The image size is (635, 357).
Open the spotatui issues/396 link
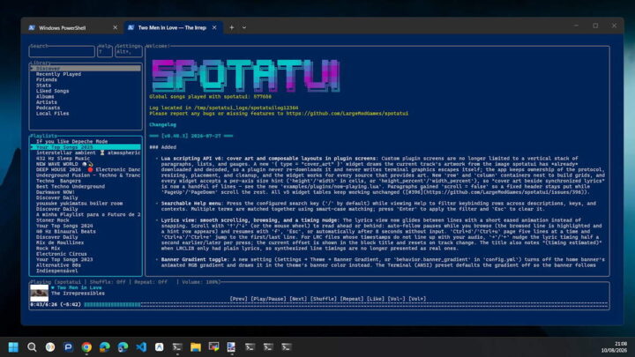point(504,192)
